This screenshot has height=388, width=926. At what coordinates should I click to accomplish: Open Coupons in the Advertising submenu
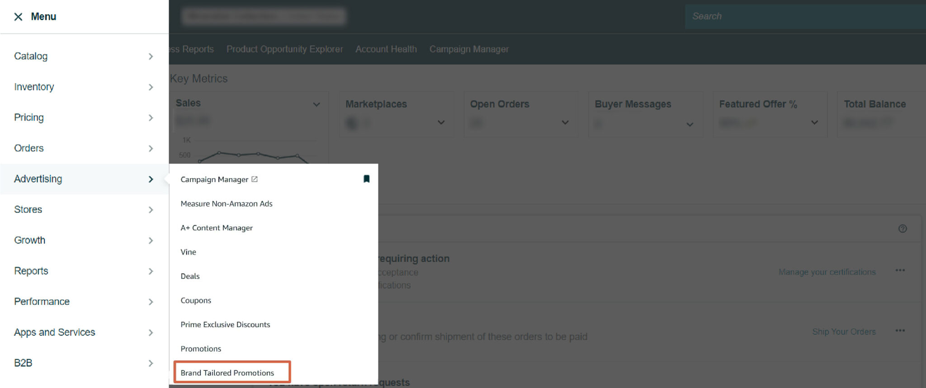pos(196,300)
